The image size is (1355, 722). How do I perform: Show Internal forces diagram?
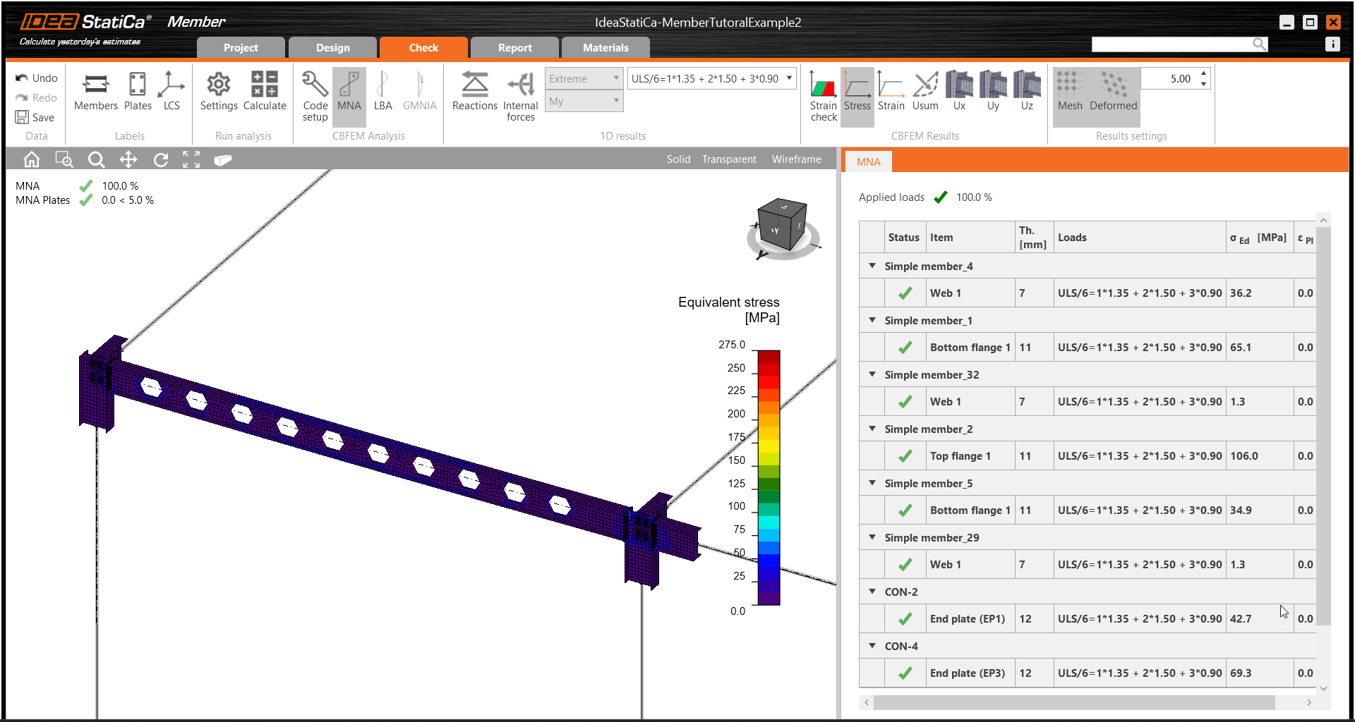tap(521, 97)
